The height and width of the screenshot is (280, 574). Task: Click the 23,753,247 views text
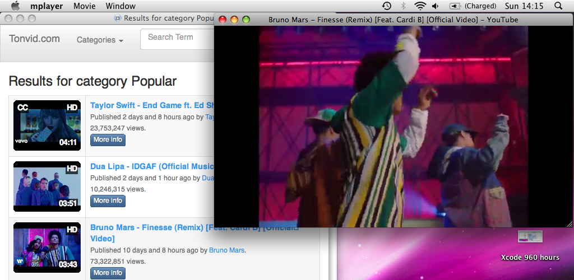click(x=118, y=128)
